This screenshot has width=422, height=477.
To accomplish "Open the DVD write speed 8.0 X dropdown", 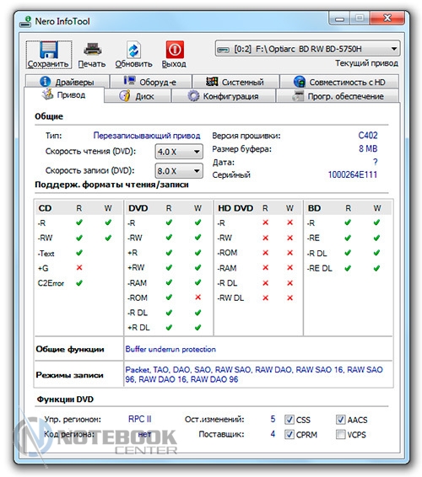I will pyautogui.click(x=179, y=171).
